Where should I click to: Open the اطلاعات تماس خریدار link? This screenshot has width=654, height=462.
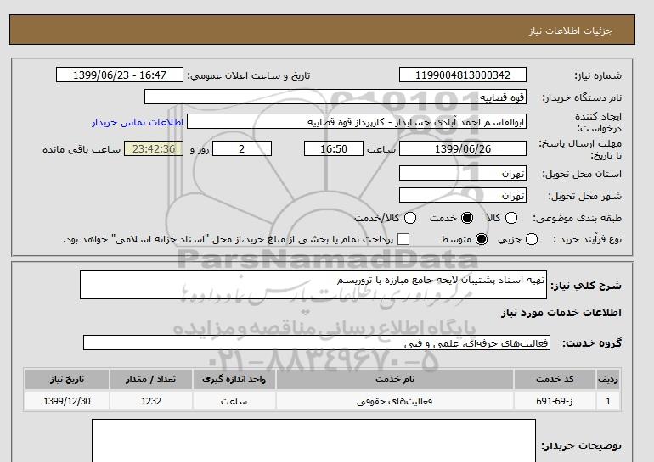[x=138, y=122]
